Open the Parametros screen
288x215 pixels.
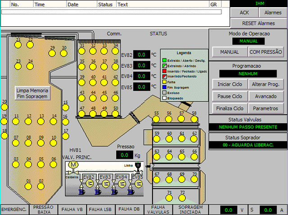pyautogui.click(x=265, y=109)
